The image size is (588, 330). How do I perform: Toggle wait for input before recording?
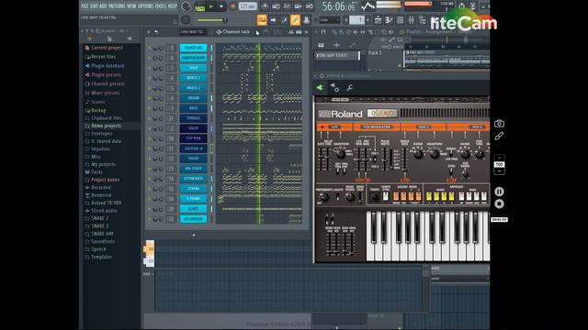(x=276, y=6)
